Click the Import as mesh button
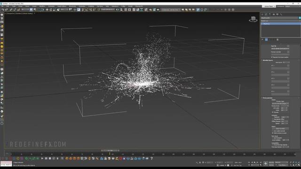 pos(280,129)
